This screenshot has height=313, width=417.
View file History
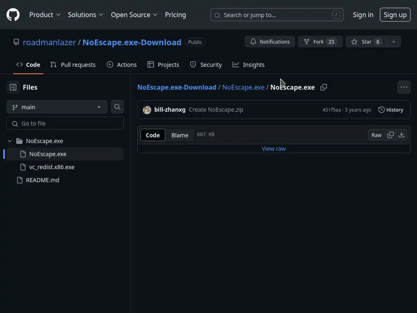click(x=391, y=110)
